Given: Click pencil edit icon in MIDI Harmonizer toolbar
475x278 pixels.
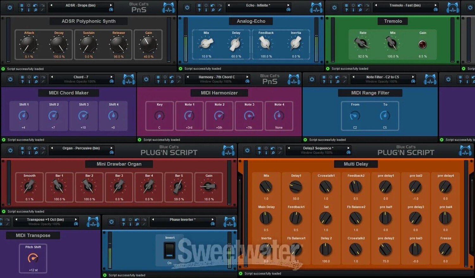Looking at the screenshot, I should pos(179,82).
